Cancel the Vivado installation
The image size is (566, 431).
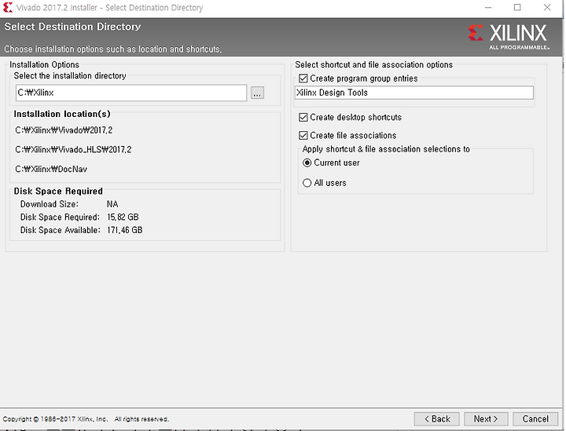[535, 419]
